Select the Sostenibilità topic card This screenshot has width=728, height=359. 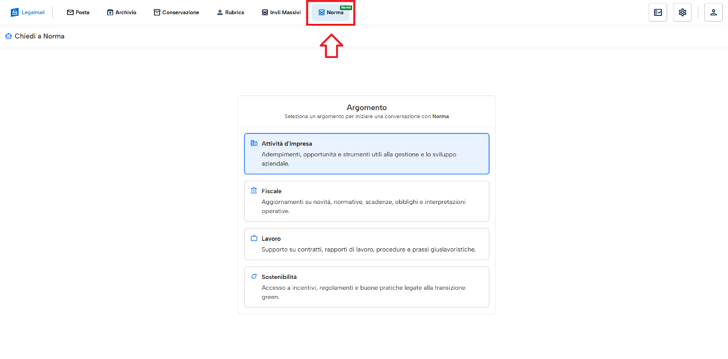[367, 287]
